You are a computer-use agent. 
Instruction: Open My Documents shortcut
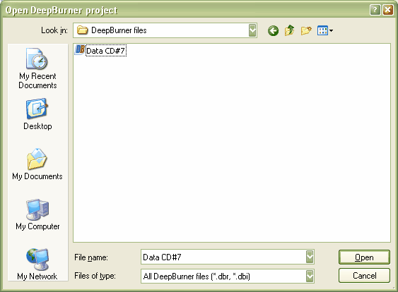[37, 164]
